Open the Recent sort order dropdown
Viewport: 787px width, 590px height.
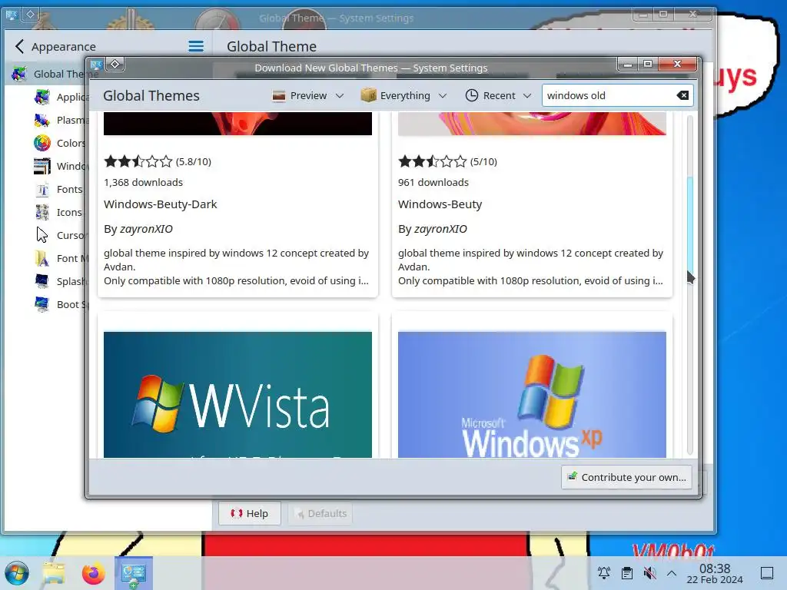pos(498,95)
